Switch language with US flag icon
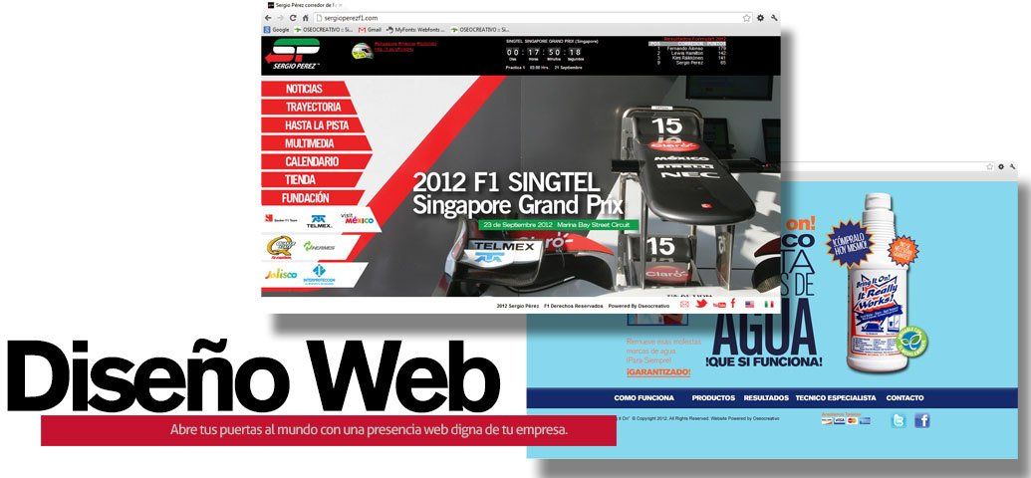Screen dimensions: 1031x478 click(749, 305)
